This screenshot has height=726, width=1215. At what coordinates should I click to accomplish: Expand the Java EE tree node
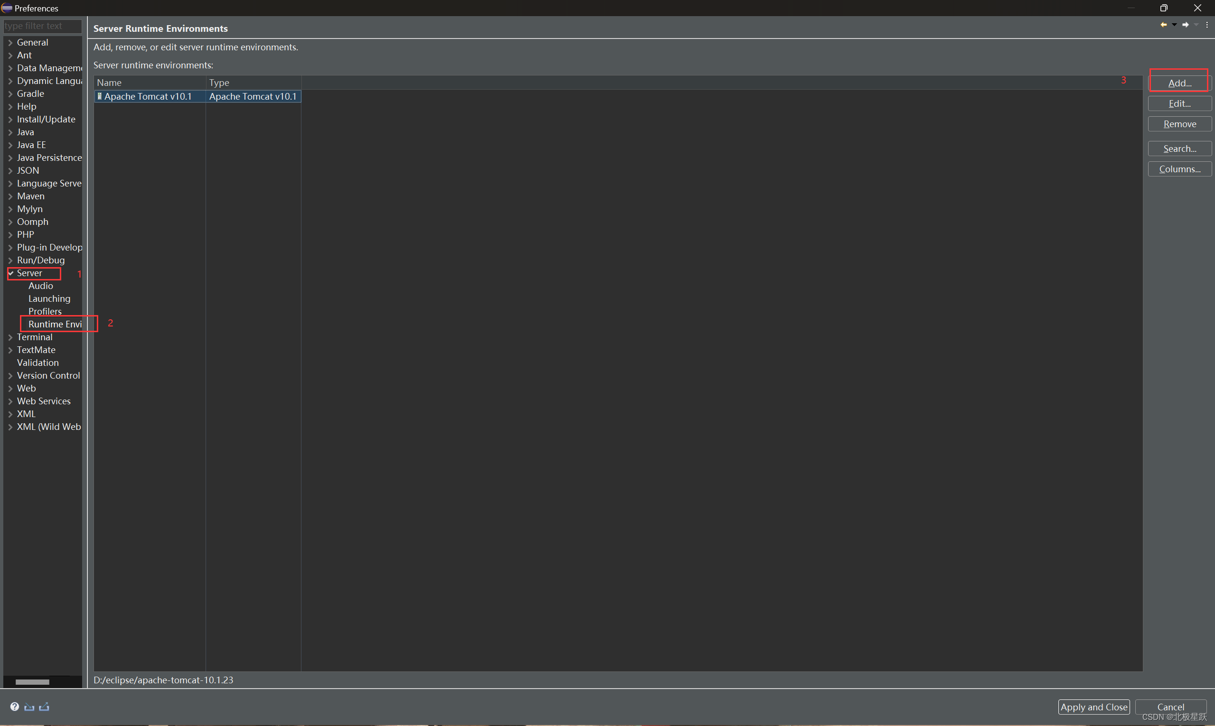[x=10, y=145]
